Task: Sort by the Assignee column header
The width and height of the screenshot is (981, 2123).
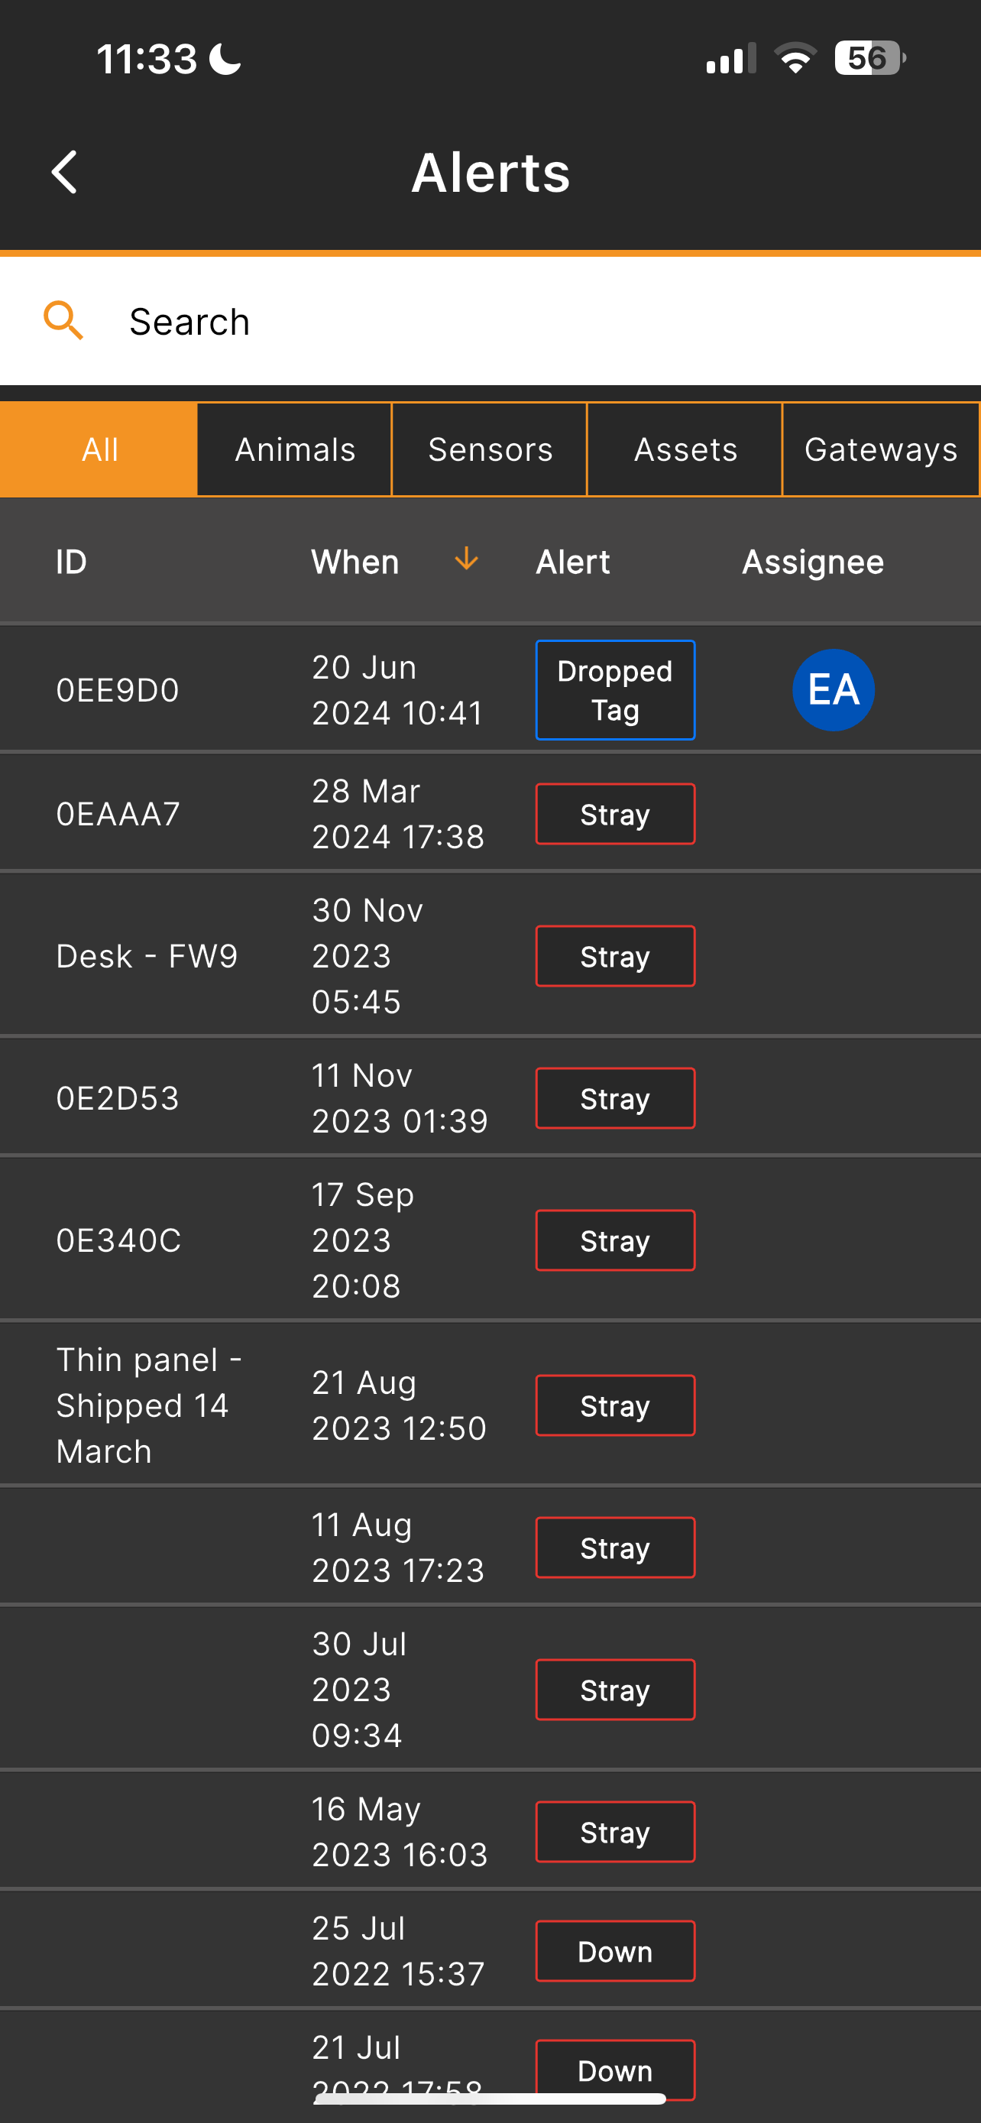Action: coord(812,562)
